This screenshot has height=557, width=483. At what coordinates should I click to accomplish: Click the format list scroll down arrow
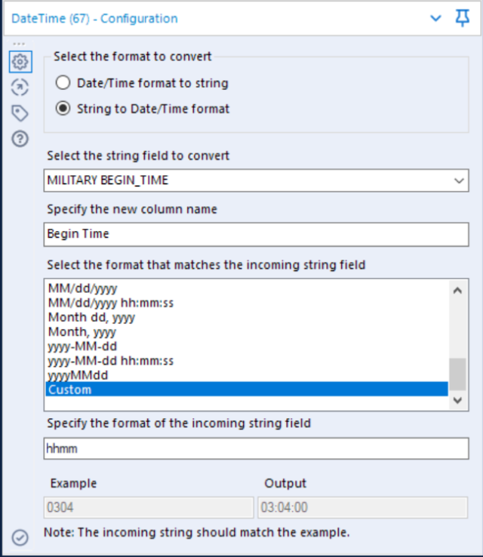pyautogui.click(x=458, y=400)
